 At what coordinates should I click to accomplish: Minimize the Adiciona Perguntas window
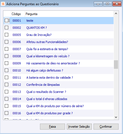(98, 4)
